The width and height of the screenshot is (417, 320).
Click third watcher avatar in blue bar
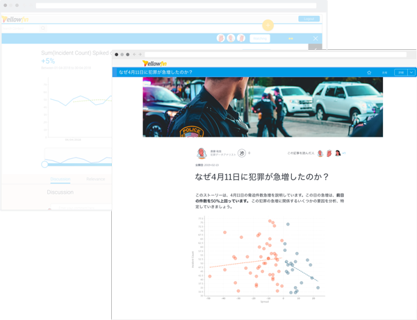point(241,38)
